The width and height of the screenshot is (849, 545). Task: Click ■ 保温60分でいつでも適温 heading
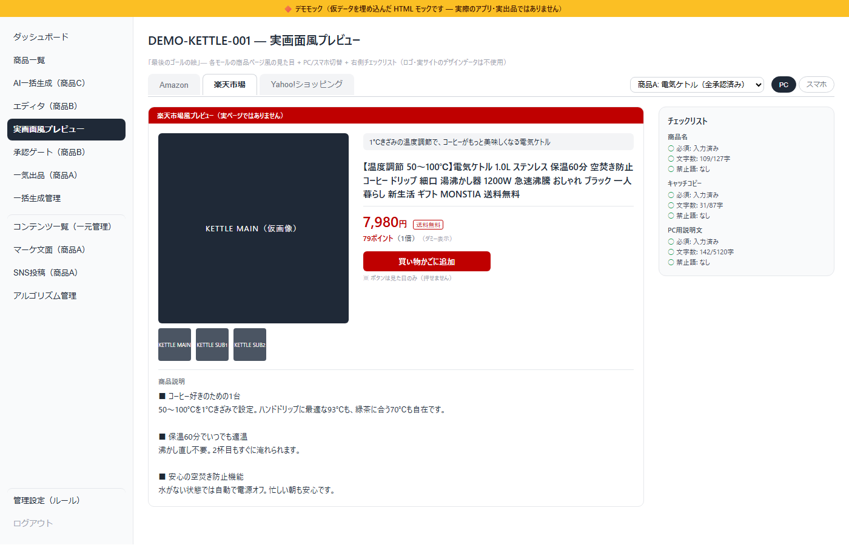point(203,437)
